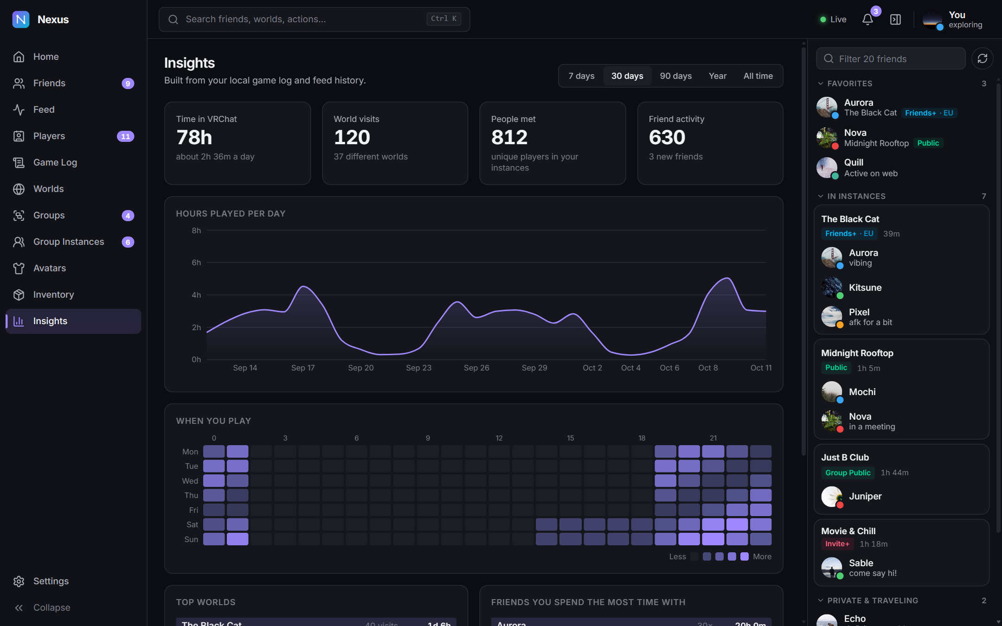Select Juniper in Just B Club
This screenshot has height=626, width=1002.
[901, 496]
